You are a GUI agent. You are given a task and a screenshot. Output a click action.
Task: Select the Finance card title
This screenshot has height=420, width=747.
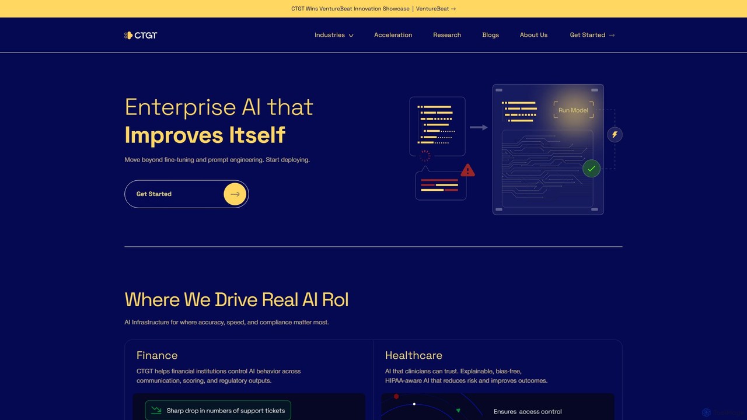coord(157,355)
